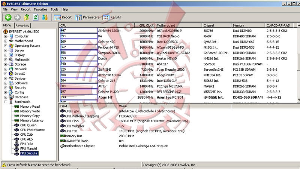300x169 pixels.
Task: Expand the Server tree node
Action: pos(6,50)
